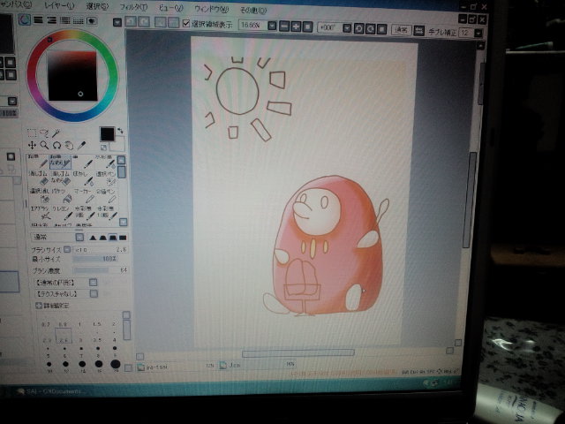Choose the 消しゴム eraser brush
This screenshot has width=565, height=424.
[x=39, y=177]
